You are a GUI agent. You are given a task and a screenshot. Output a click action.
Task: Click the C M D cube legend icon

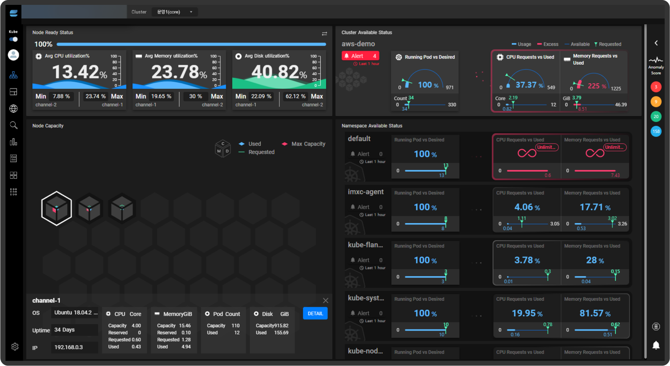point(223,148)
